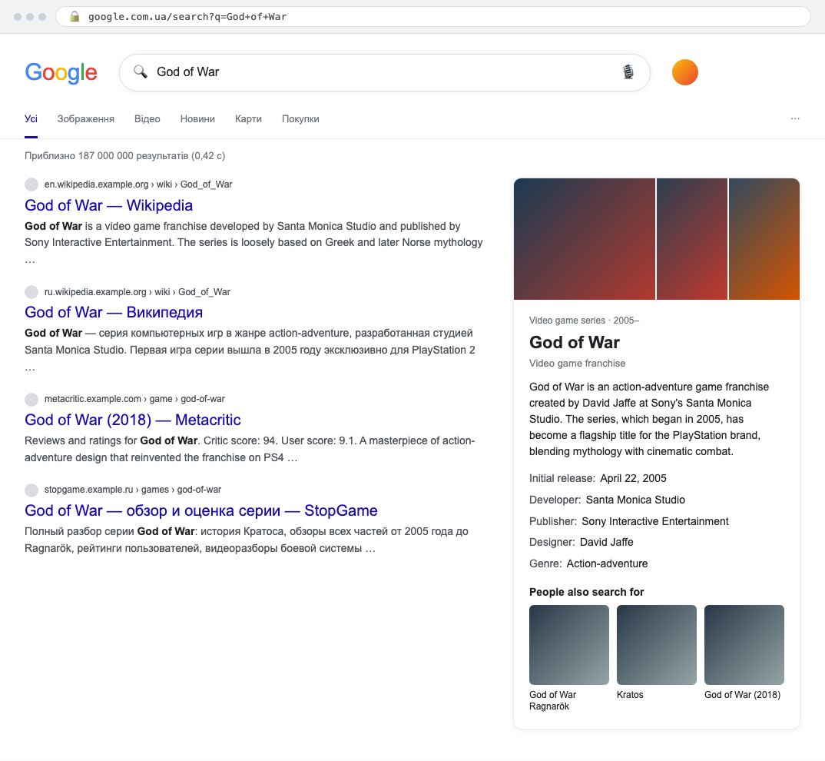Open the God of War Ragnarök thumbnail
Screen dimensions: 825x761
[x=568, y=645]
